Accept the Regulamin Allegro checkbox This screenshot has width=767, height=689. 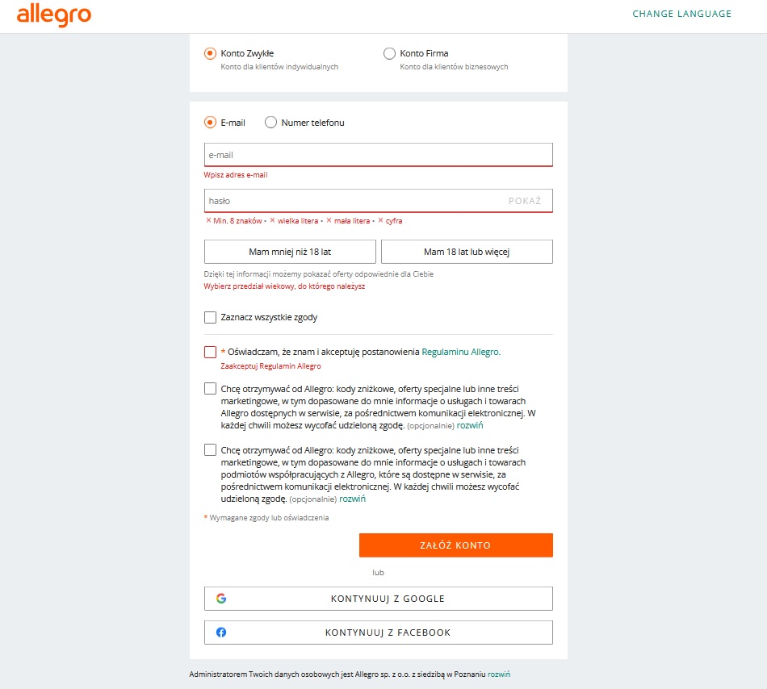click(211, 352)
